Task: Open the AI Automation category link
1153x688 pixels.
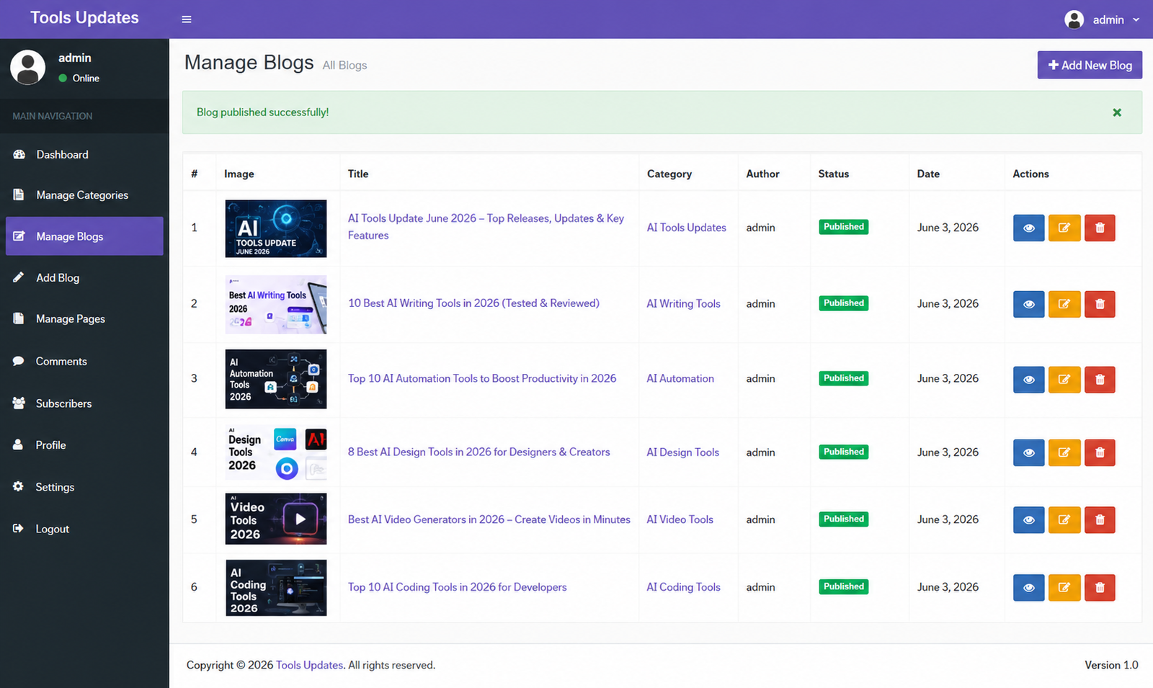Action: click(x=680, y=378)
